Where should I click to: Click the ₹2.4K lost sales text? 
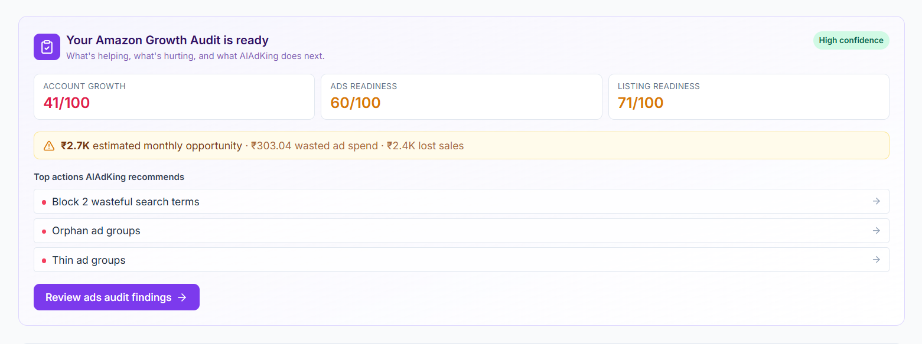coord(425,146)
